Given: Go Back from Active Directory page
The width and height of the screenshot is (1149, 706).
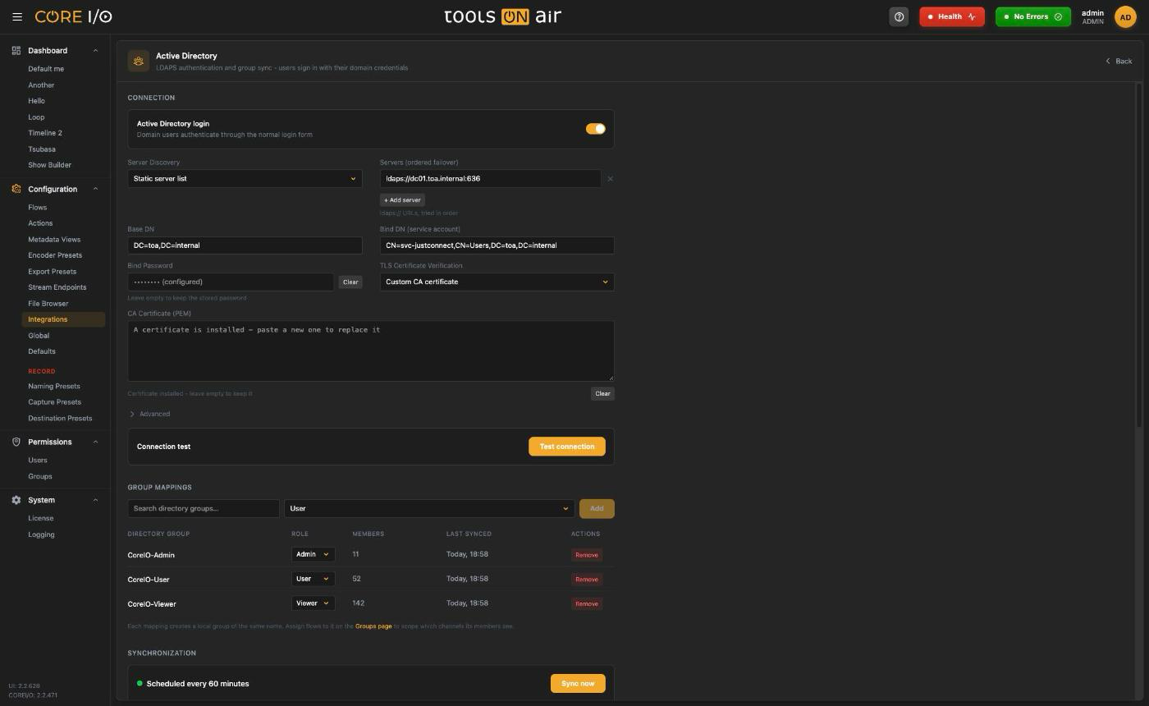Looking at the screenshot, I should [1119, 61].
